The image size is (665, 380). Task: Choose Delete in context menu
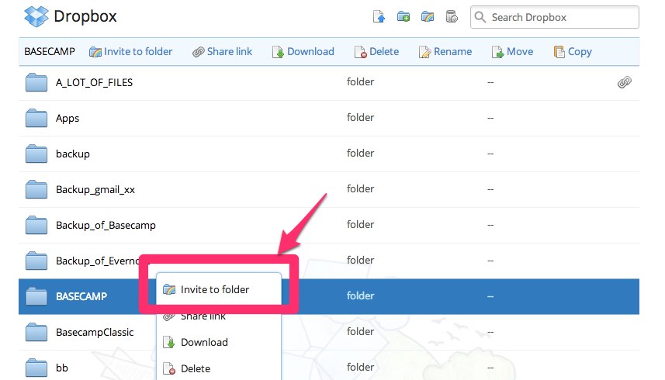[218, 368]
